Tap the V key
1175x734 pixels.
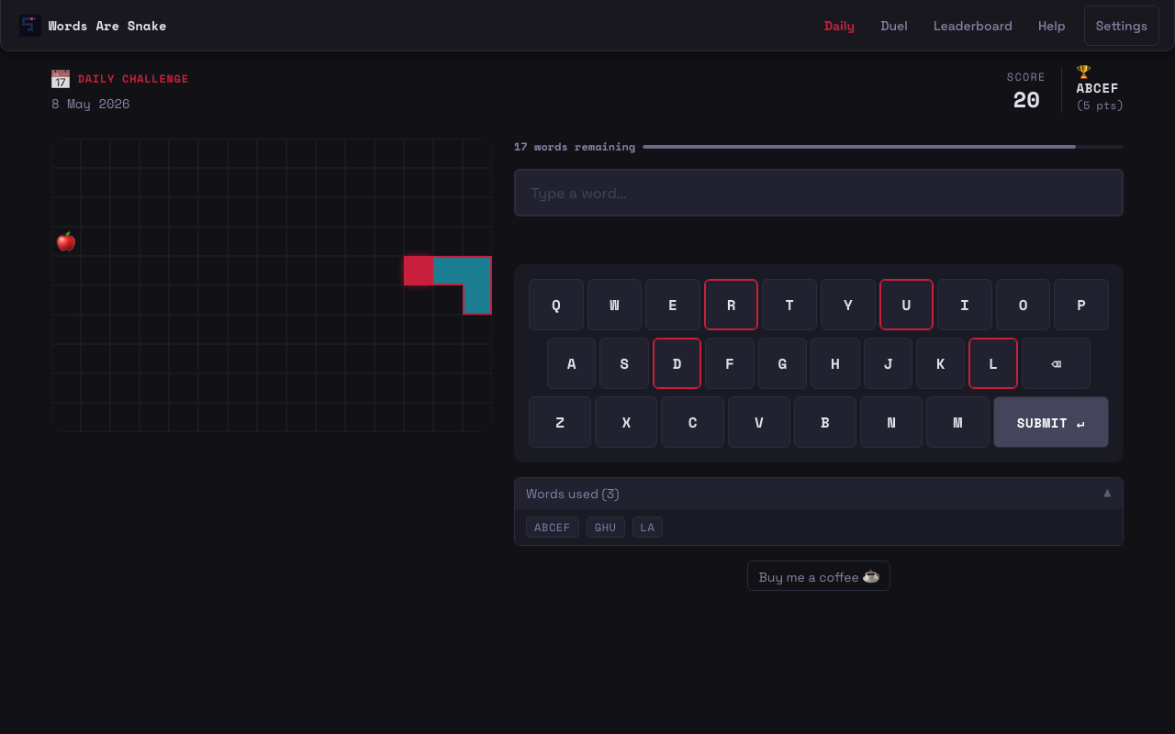(759, 422)
